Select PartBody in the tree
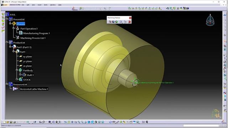 (28, 70)
